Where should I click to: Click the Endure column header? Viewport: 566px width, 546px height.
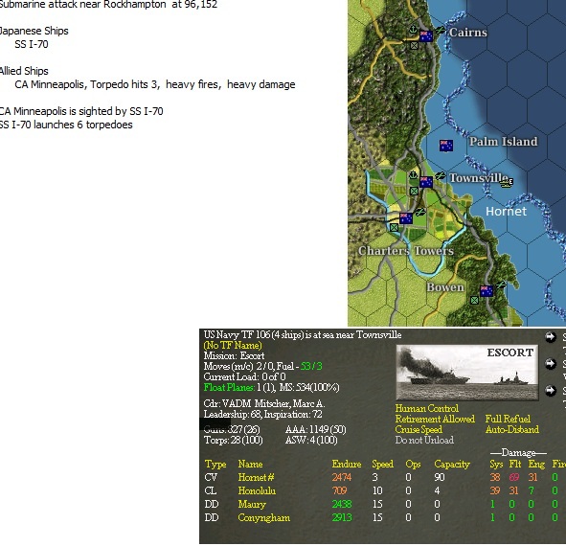point(347,464)
